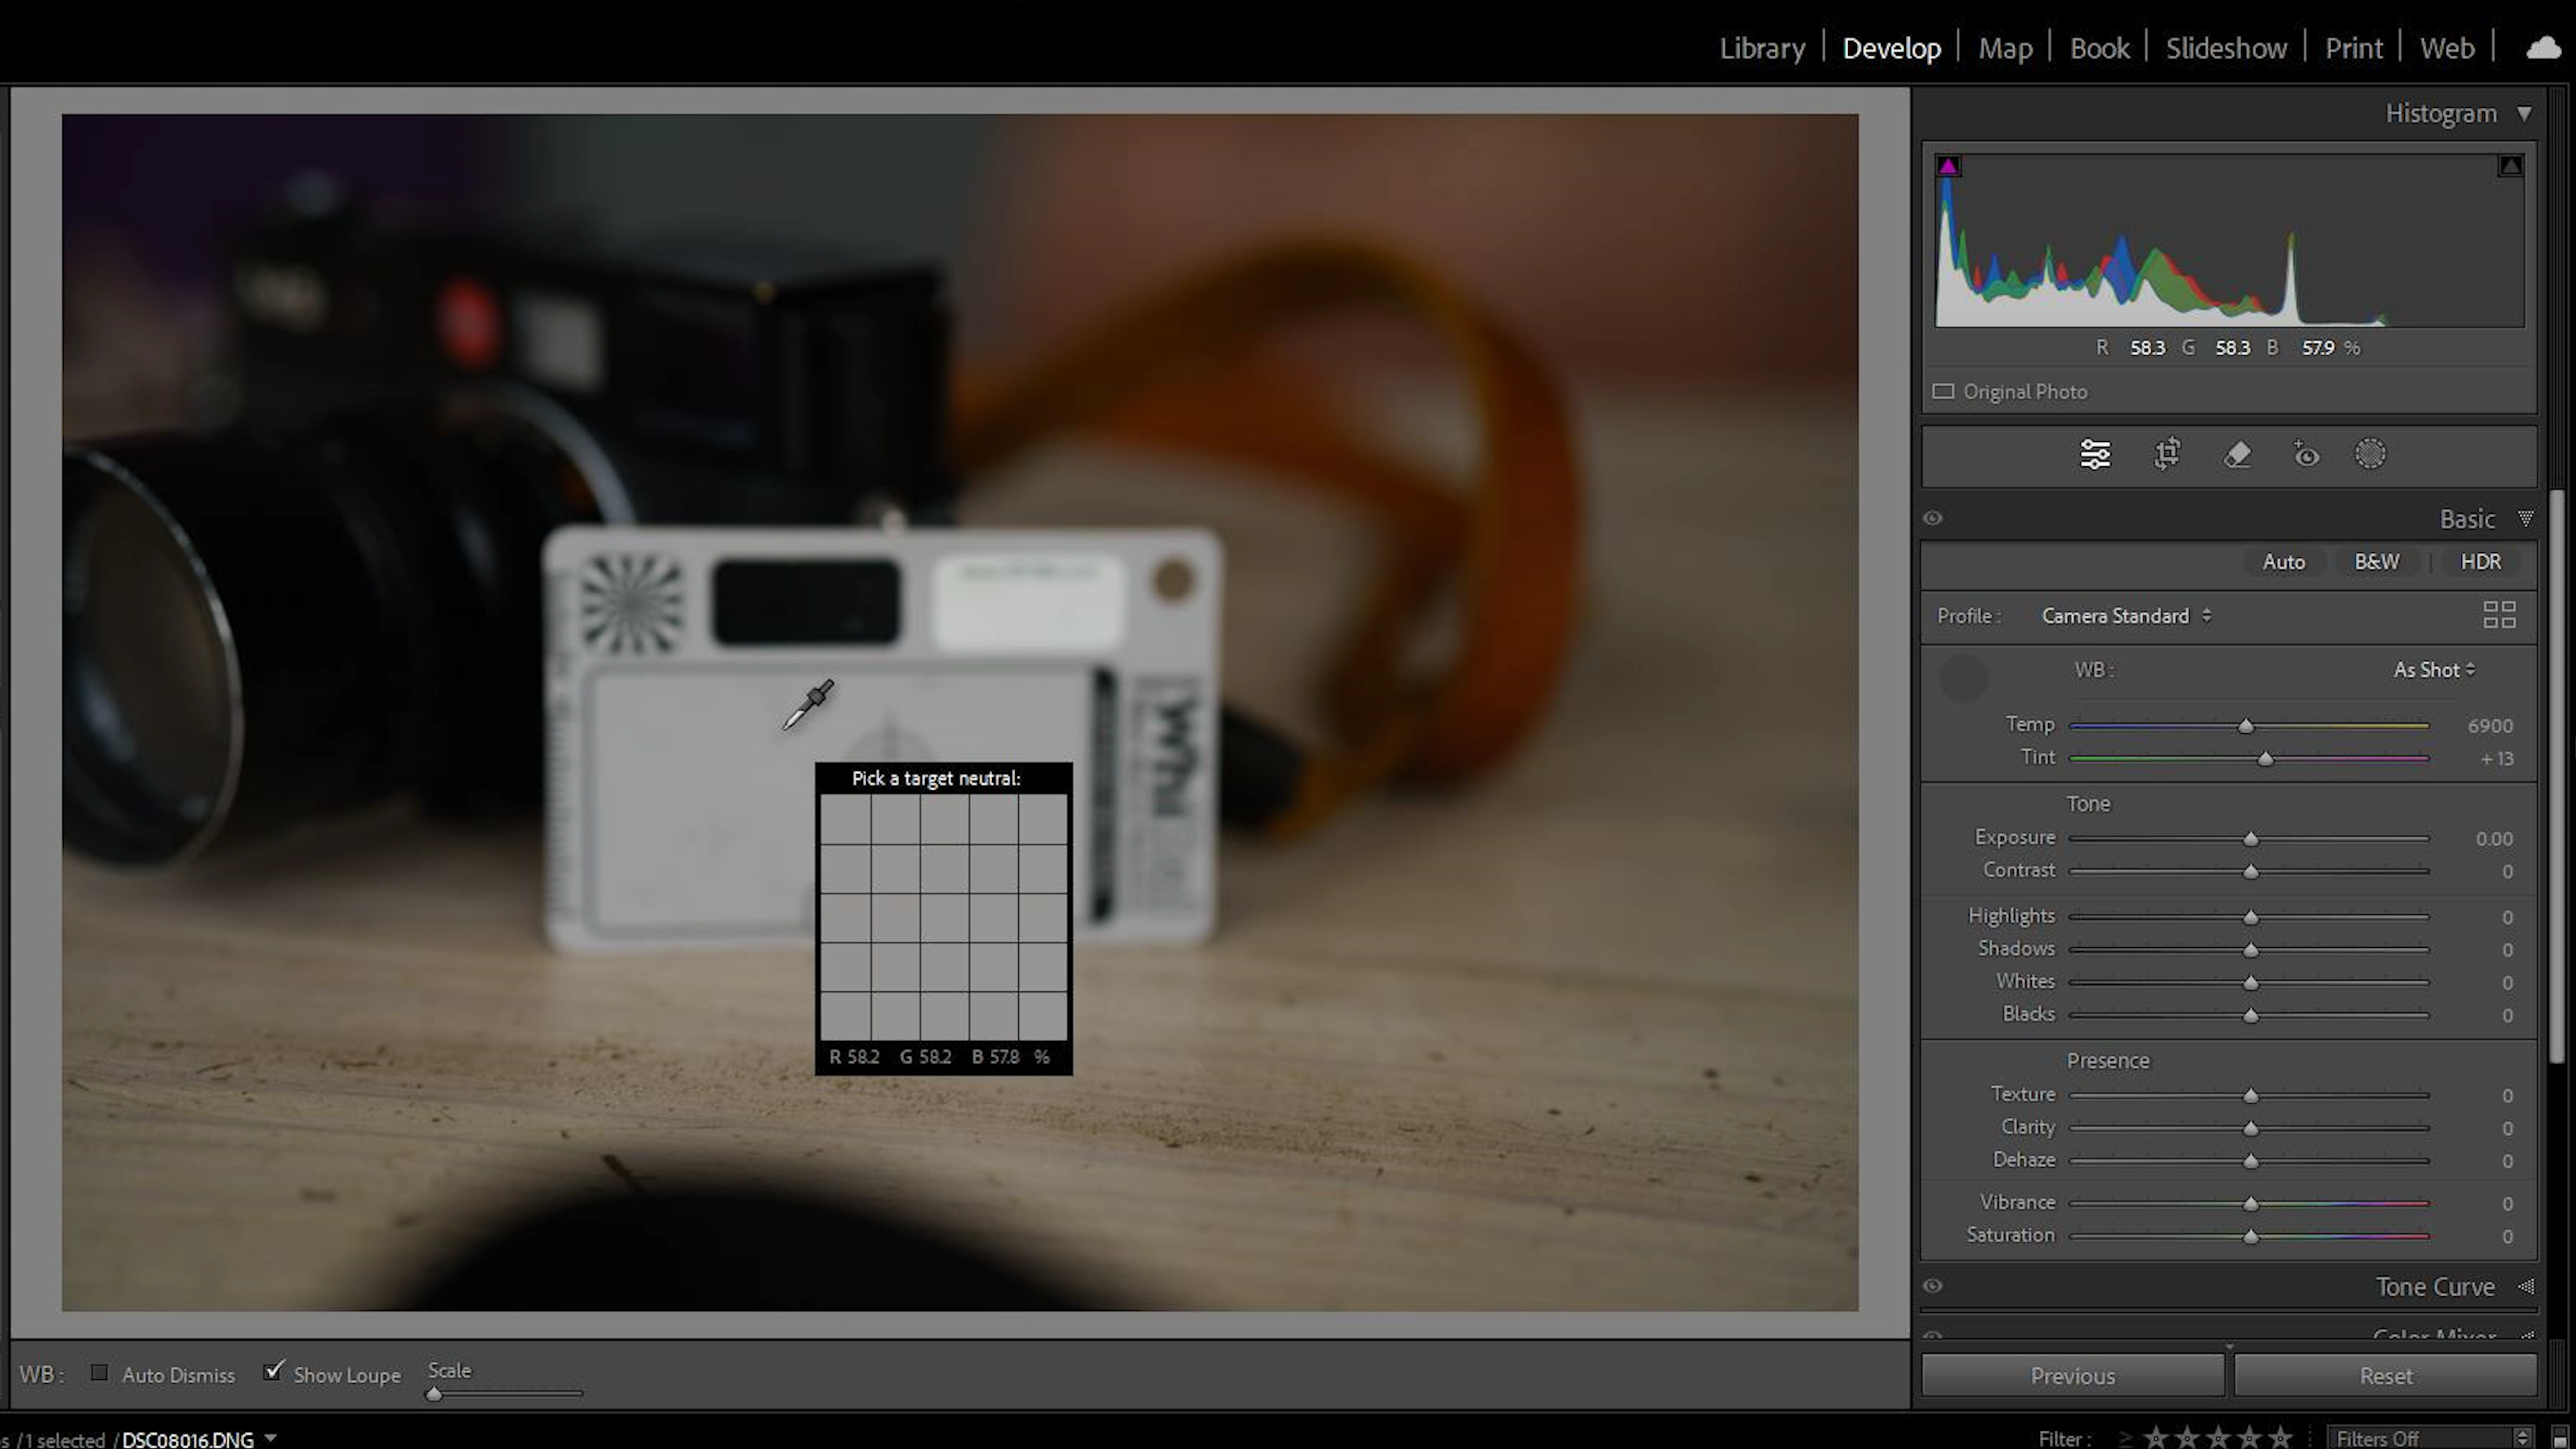
Task: Open the Camera Standard profile dropdown
Action: (x=2126, y=616)
